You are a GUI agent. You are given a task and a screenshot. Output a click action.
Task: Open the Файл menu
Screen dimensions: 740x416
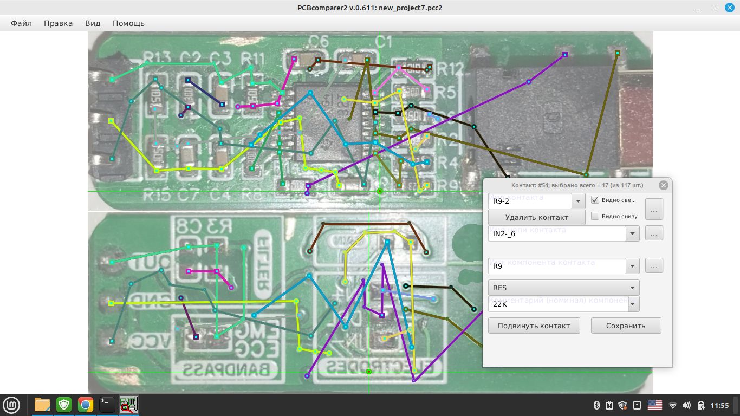[x=21, y=23]
